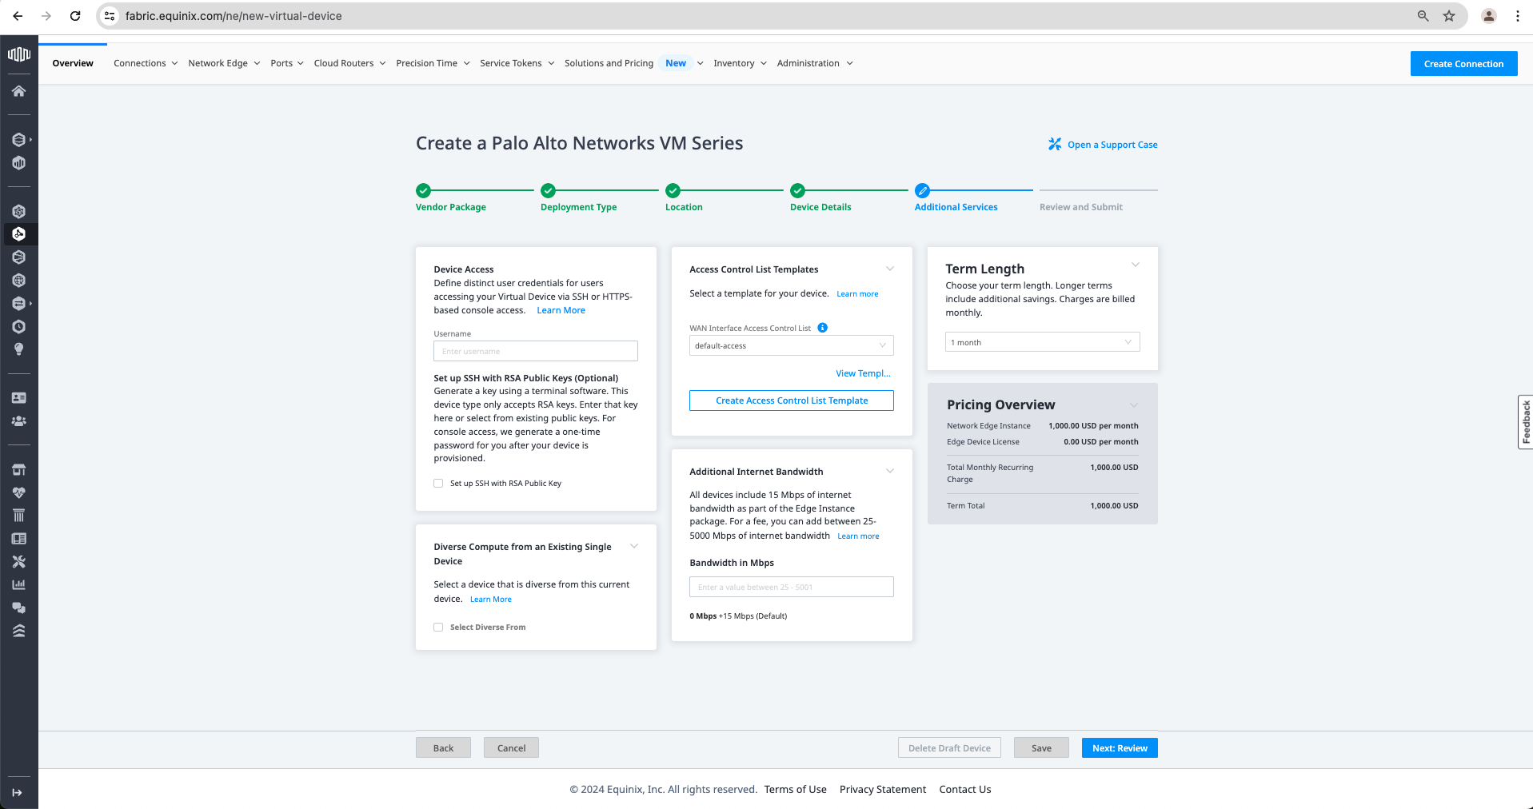This screenshot has width=1533, height=809.
Task: Click the Equinix logo in the sidebar
Action: tap(19, 54)
